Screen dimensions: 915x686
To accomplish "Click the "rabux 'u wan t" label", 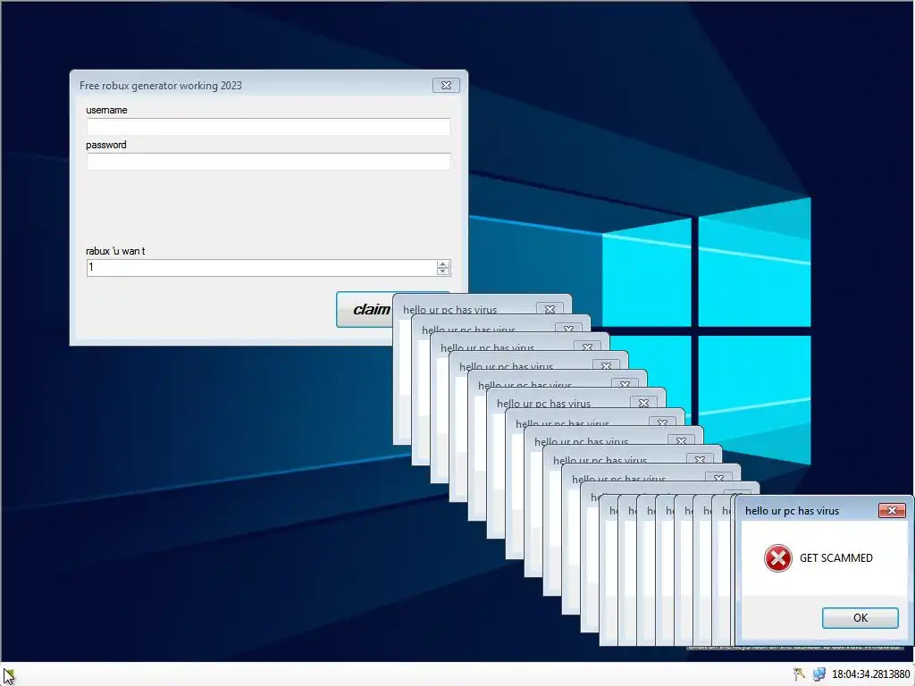I will 115,251.
